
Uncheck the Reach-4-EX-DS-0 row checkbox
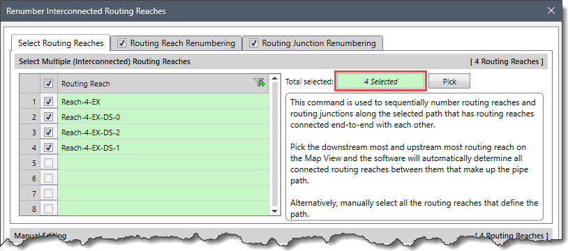[49, 117]
